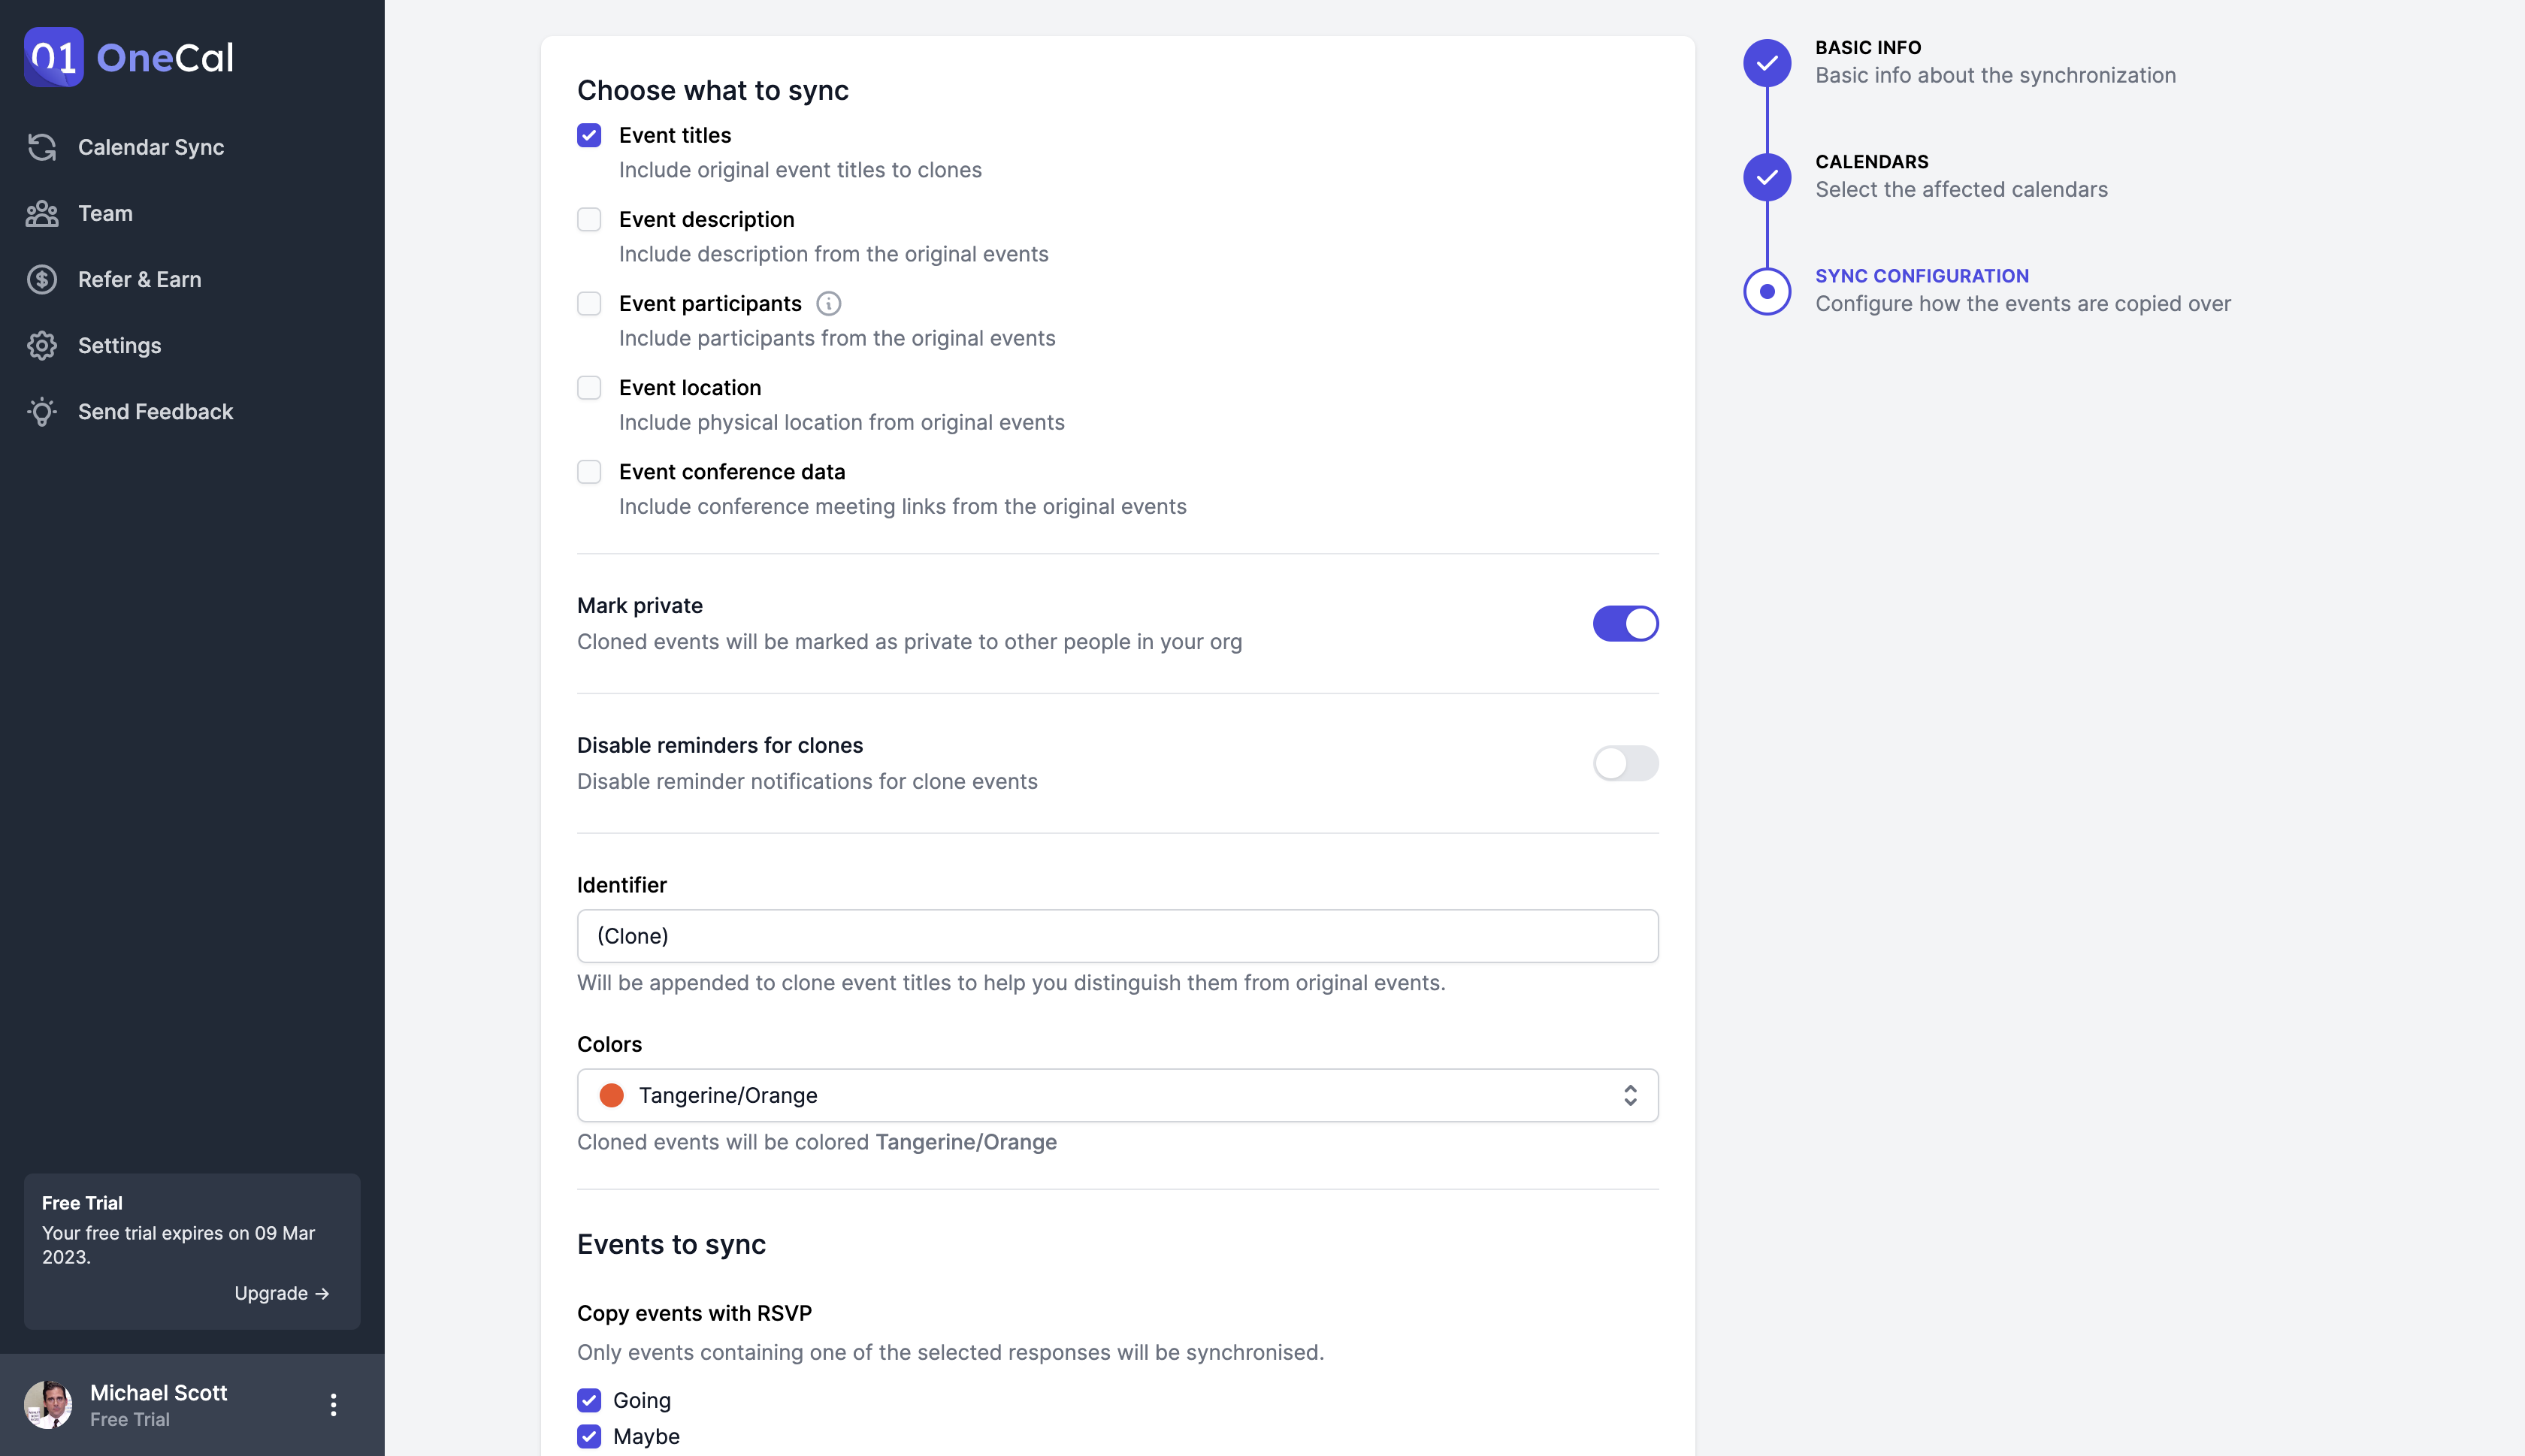Go to CALENDARS step
The height and width of the screenshot is (1456, 2525).
(1872, 161)
